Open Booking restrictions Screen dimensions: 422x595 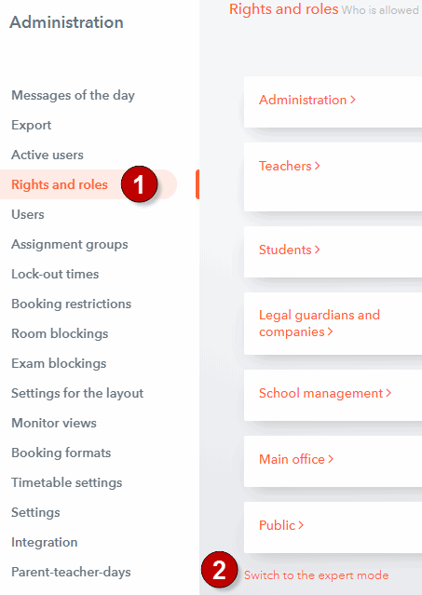pos(72,304)
